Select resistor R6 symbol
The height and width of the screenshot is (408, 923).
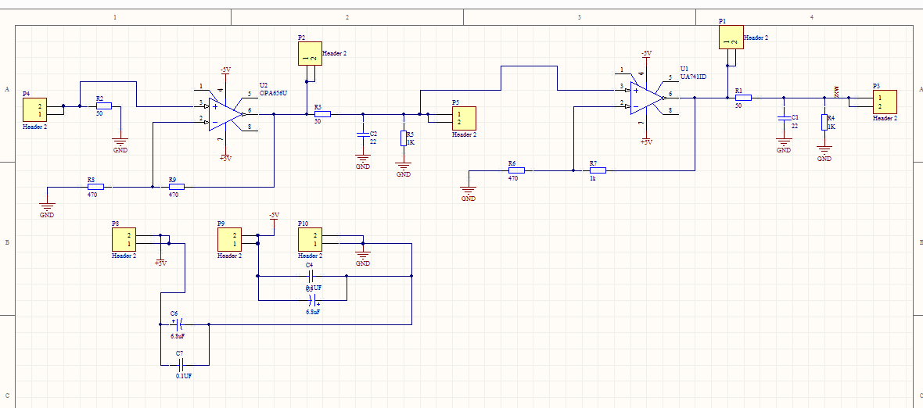pyautogui.click(x=516, y=170)
